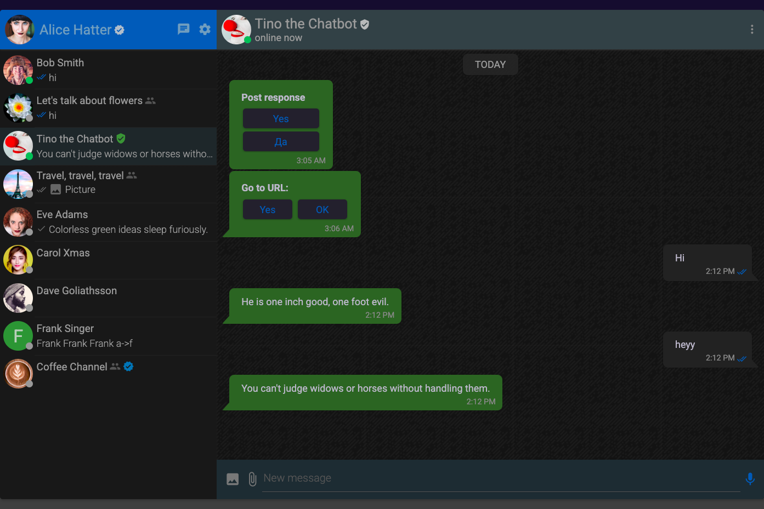Click the "heyy" sent message
This screenshot has height=509, width=764.
(707, 349)
